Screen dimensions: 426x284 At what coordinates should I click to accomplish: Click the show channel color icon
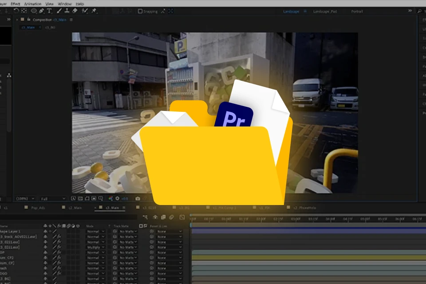tap(110, 199)
